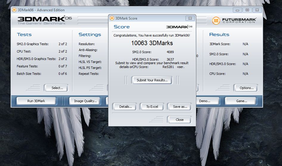282x166 pixels.
Task: Click Save as in the score dialog
Action: (x=180, y=107)
